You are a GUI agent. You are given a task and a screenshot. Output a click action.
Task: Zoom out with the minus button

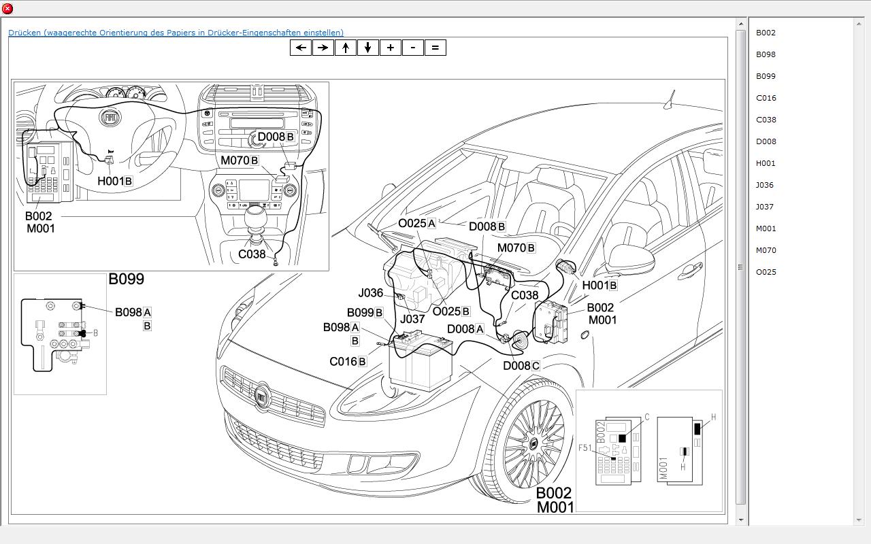click(x=413, y=48)
